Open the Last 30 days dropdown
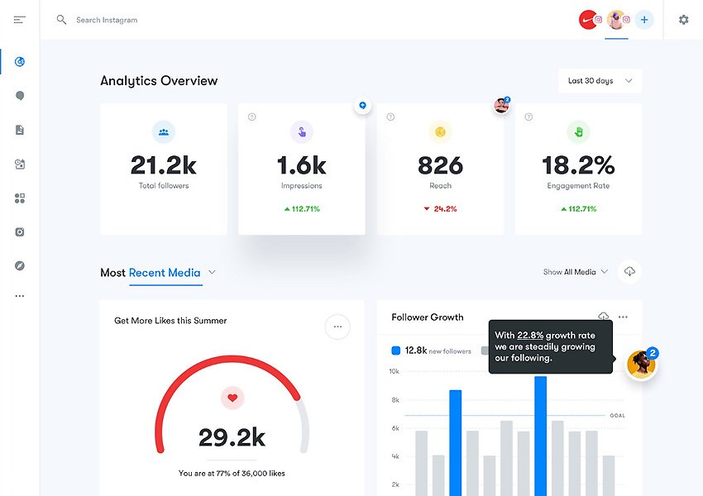This screenshot has width=703, height=496. (x=600, y=81)
